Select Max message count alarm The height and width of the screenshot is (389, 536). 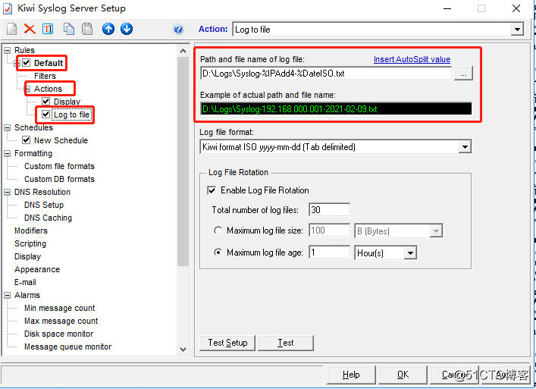point(61,321)
